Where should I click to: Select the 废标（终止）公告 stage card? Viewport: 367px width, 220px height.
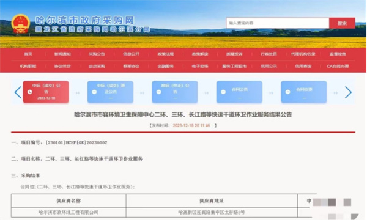175,92
